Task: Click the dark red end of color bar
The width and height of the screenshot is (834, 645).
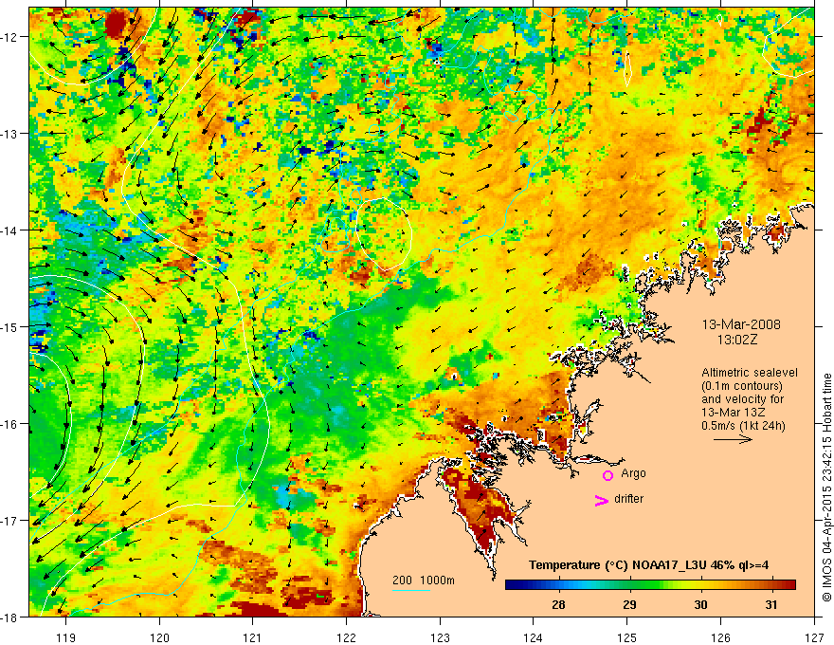Action: pos(789,585)
